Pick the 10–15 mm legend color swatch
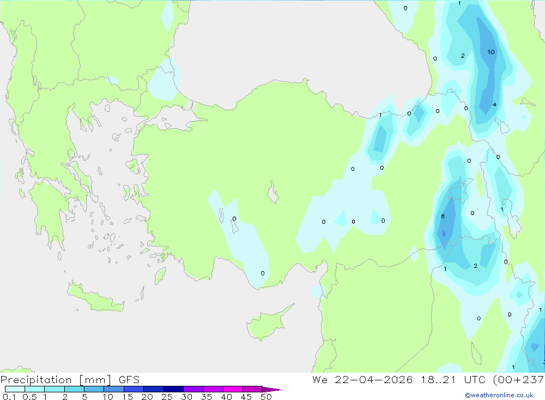 pos(114,389)
